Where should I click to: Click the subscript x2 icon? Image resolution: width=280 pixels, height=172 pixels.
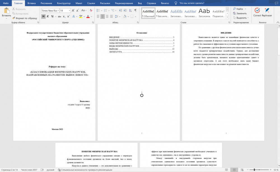[x=64, y=17]
